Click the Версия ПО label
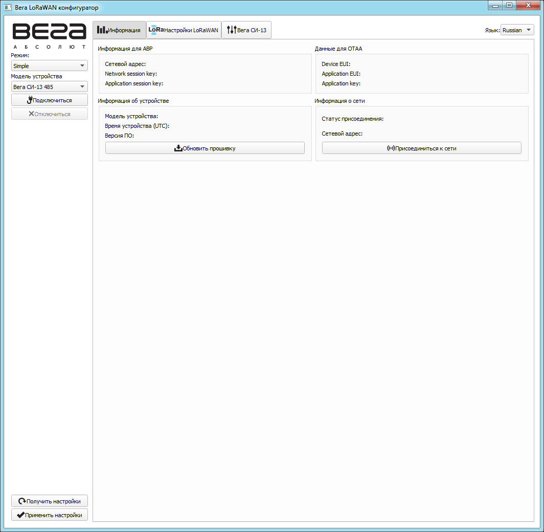The width and height of the screenshot is (544, 532). pyautogui.click(x=119, y=136)
